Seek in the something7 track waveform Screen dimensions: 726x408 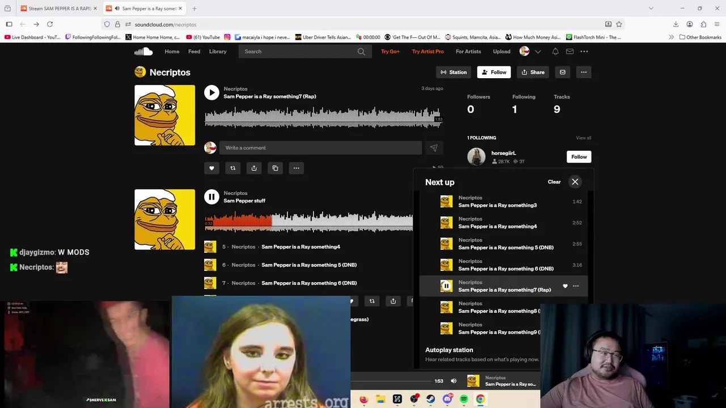(323, 118)
